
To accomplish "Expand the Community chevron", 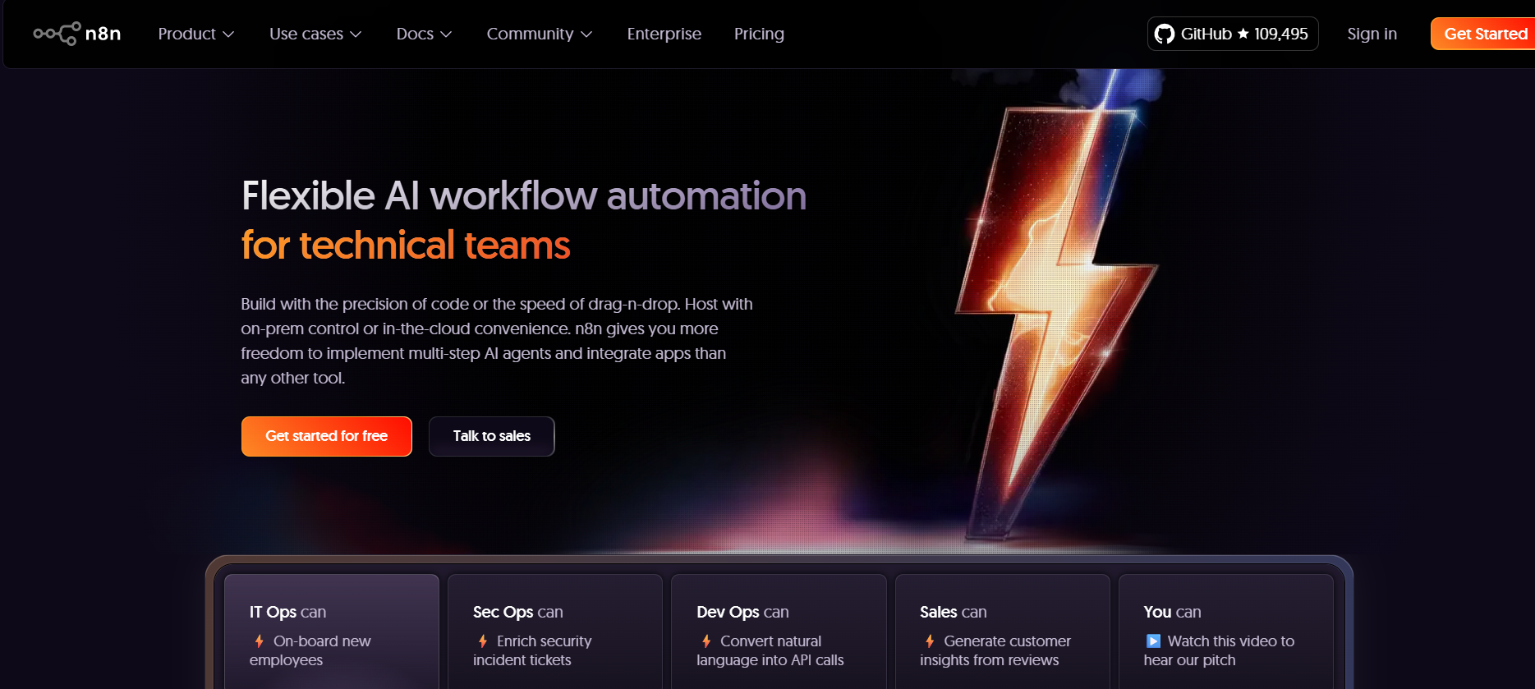I will coord(586,34).
